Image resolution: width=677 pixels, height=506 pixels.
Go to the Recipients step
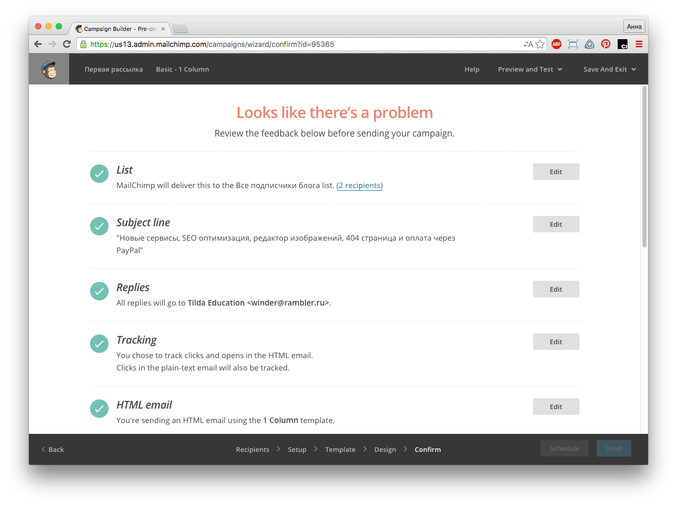(x=252, y=449)
